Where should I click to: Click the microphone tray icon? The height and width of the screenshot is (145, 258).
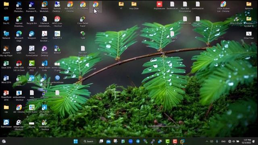tap(217, 141)
